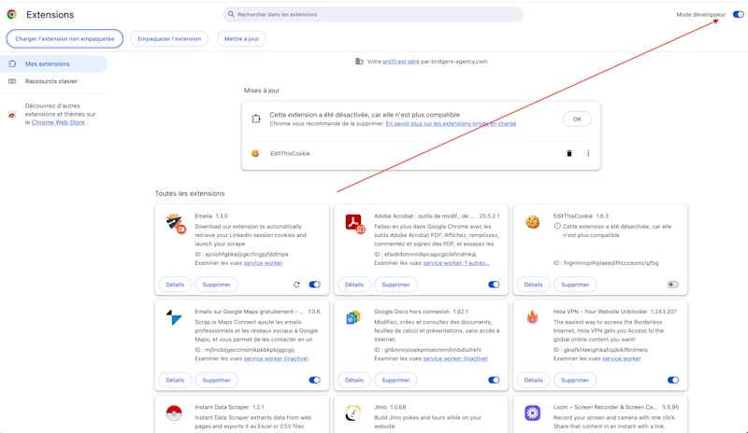Click OK on incompatible extension notice

click(x=577, y=119)
